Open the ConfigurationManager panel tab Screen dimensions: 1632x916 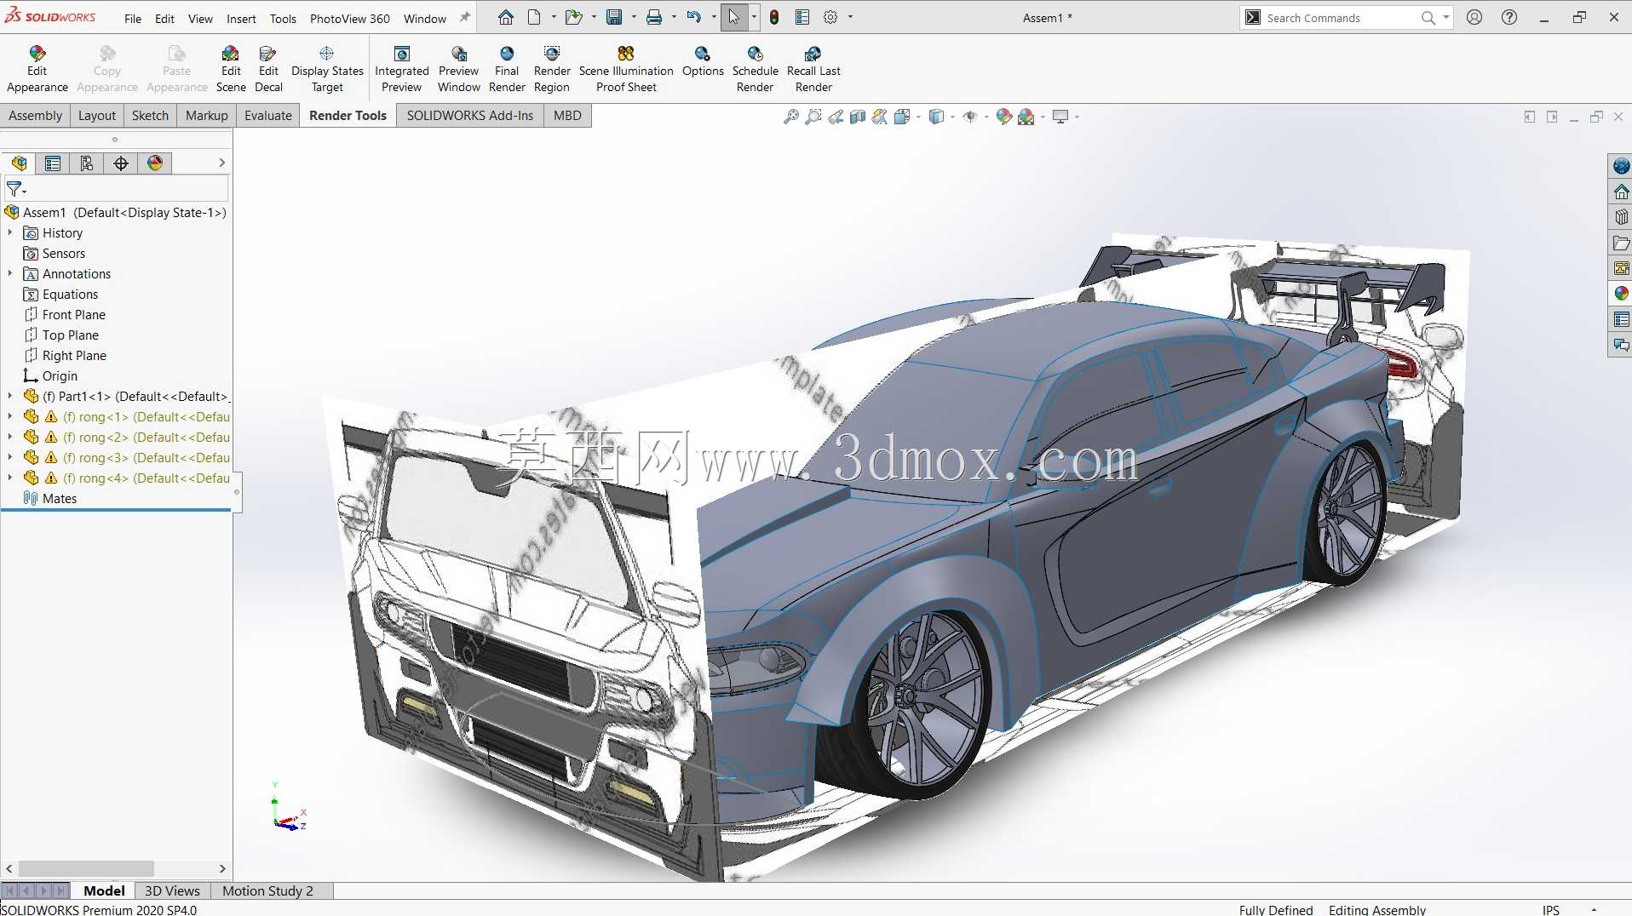[87, 163]
